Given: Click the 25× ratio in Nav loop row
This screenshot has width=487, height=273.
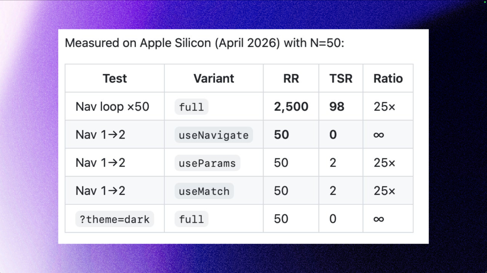Looking at the screenshot, I should [x=384, y=107].
